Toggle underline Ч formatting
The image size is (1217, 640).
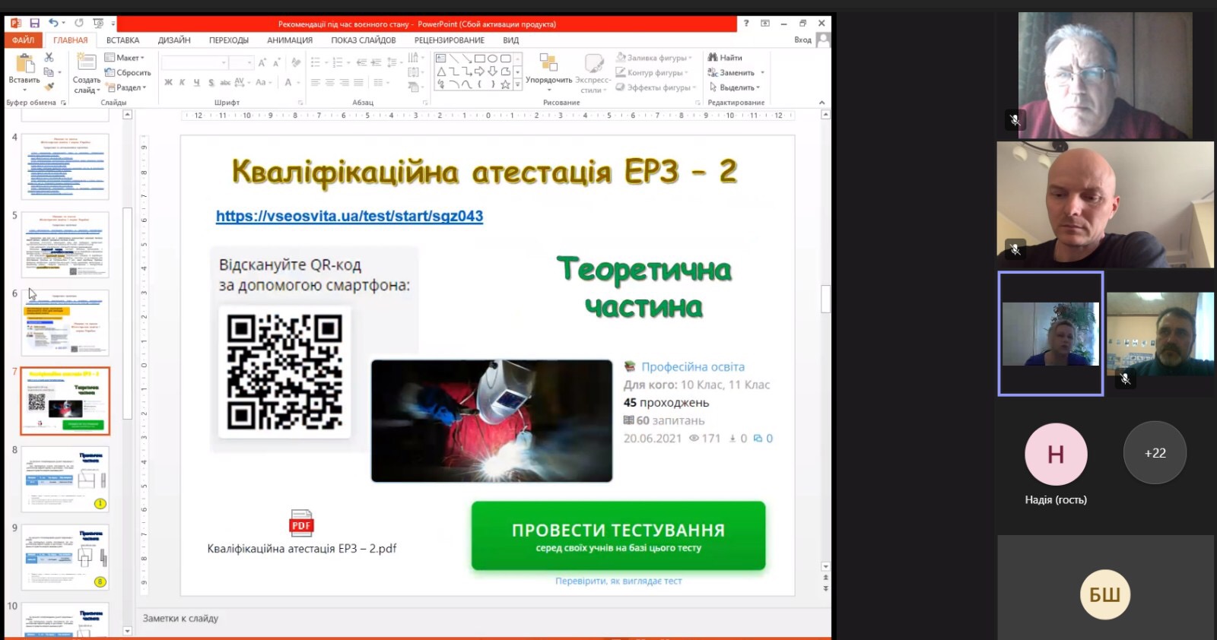(x=196, y=83)
